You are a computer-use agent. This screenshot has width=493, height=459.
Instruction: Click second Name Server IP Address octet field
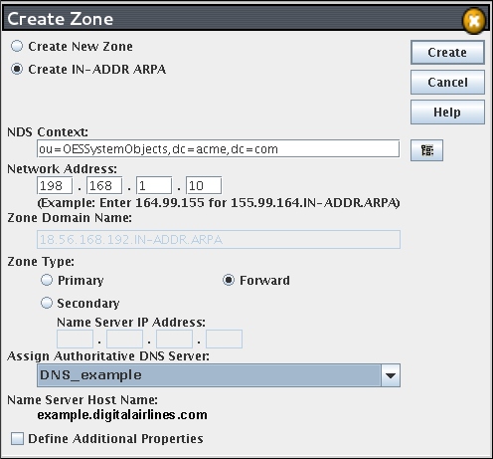pos(124,339)
